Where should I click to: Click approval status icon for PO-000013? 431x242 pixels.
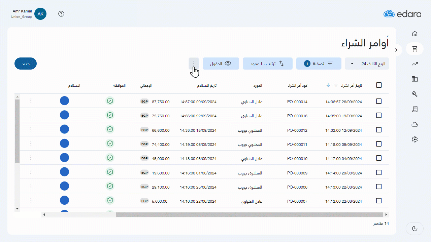(110, 115)
